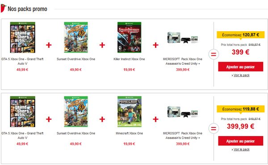Add the 399 € pack to basket
268x165 pixels.
coord(241,67)
